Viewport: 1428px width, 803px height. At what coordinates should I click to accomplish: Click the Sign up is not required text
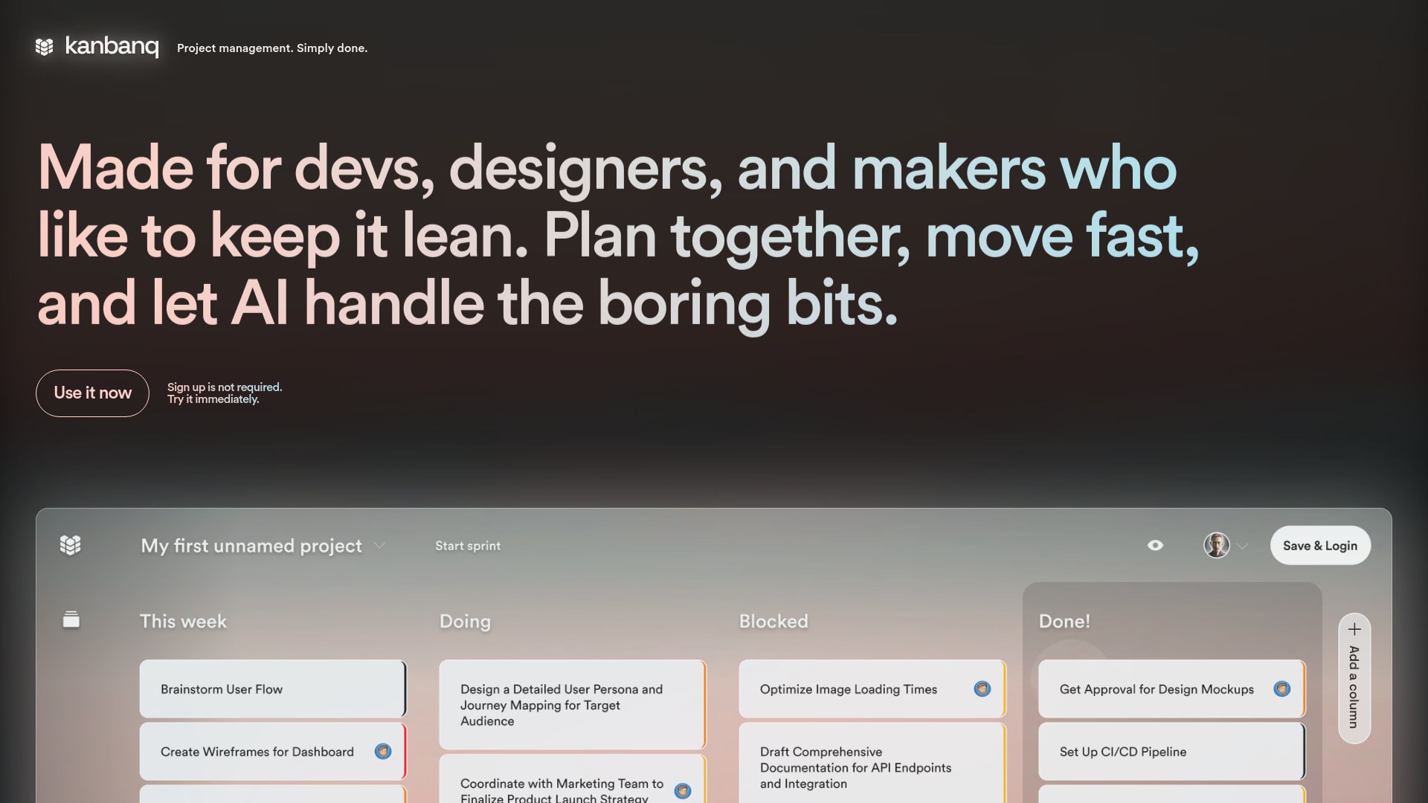(x=225, y=387)
